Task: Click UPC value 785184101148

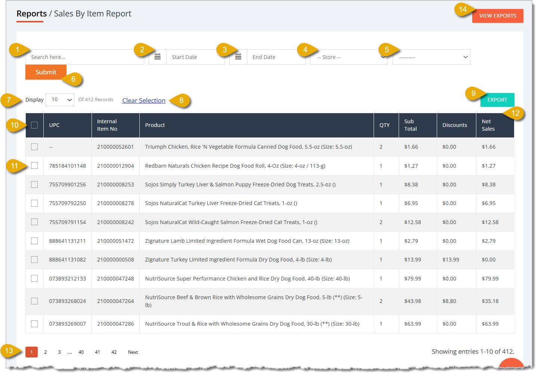Action: point(68,166)
